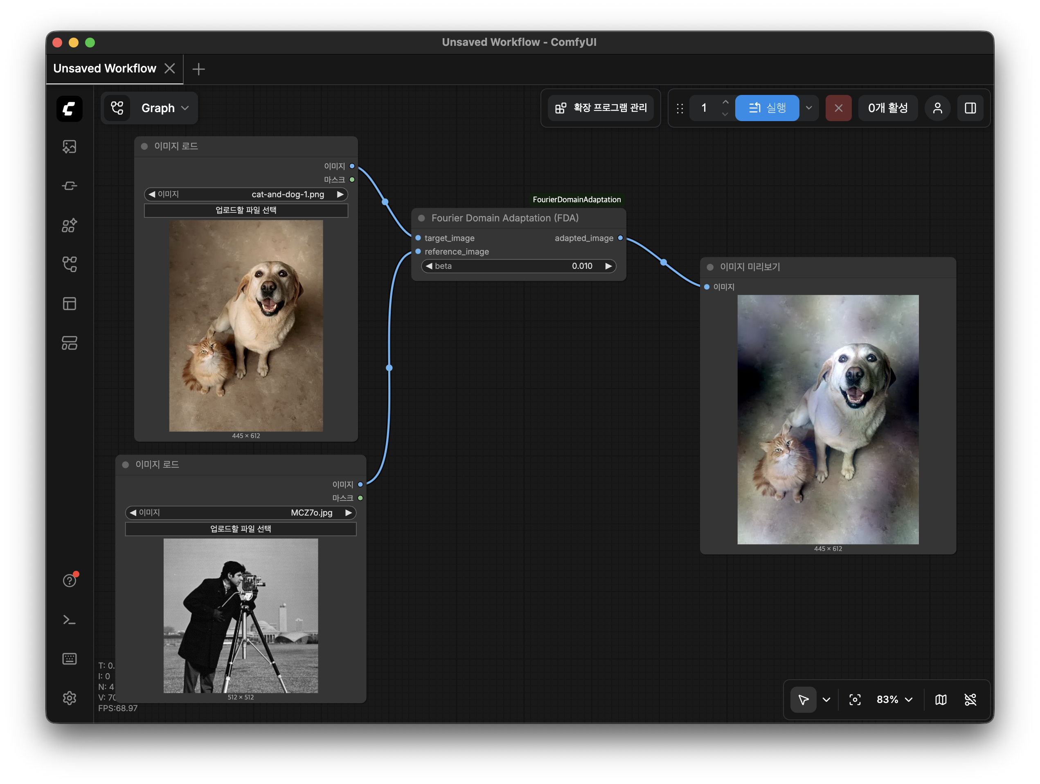Click the beta 0.010 value field

click(x=519, y=266)
